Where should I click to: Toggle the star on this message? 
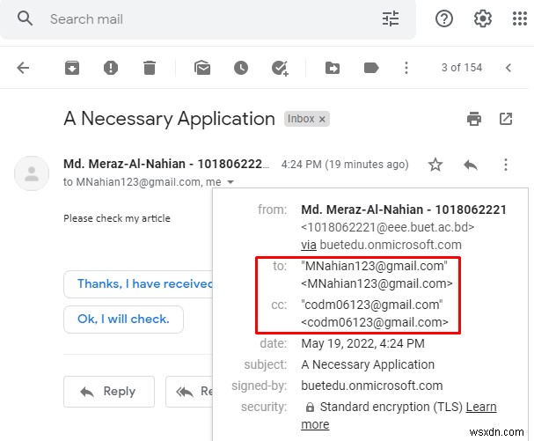click(435, 165)
